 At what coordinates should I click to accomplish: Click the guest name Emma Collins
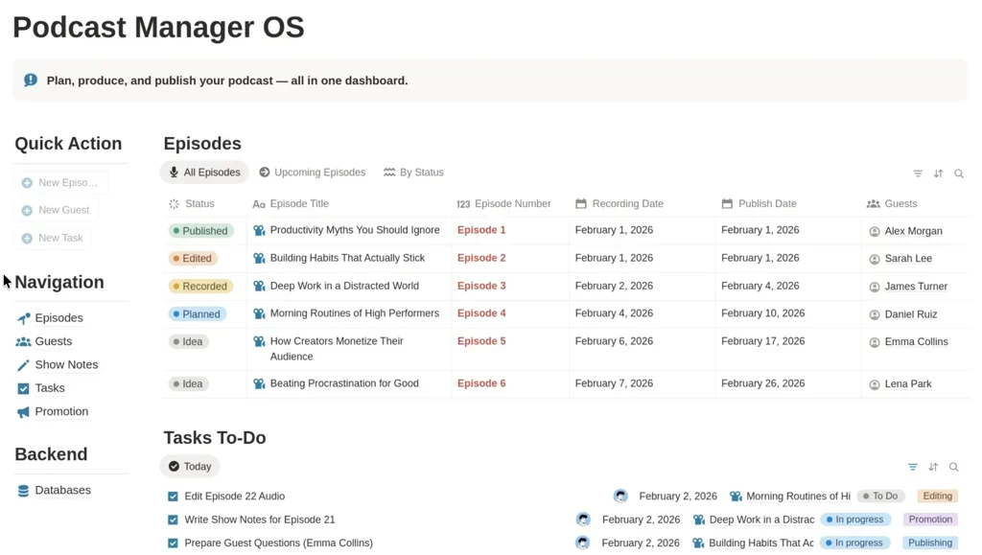[916, 341]
